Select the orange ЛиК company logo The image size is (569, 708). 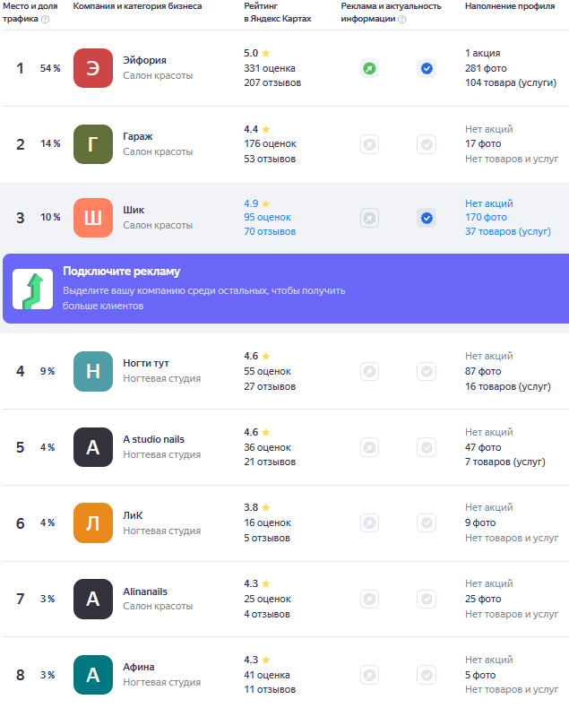tap(93, 522)
